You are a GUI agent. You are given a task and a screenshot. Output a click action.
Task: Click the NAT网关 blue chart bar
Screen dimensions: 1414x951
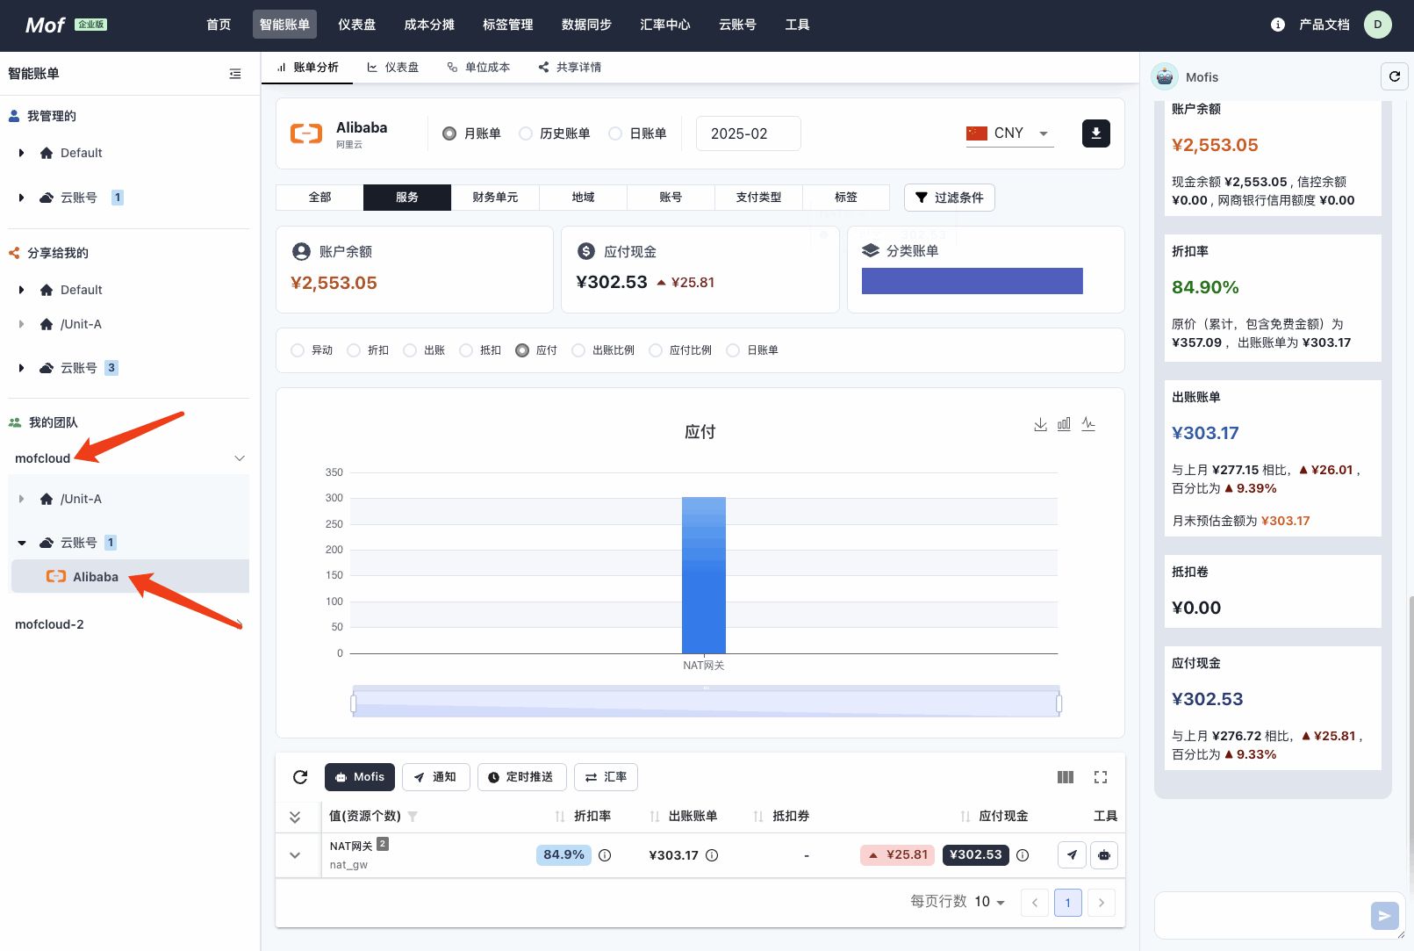(x=704, y=575)
